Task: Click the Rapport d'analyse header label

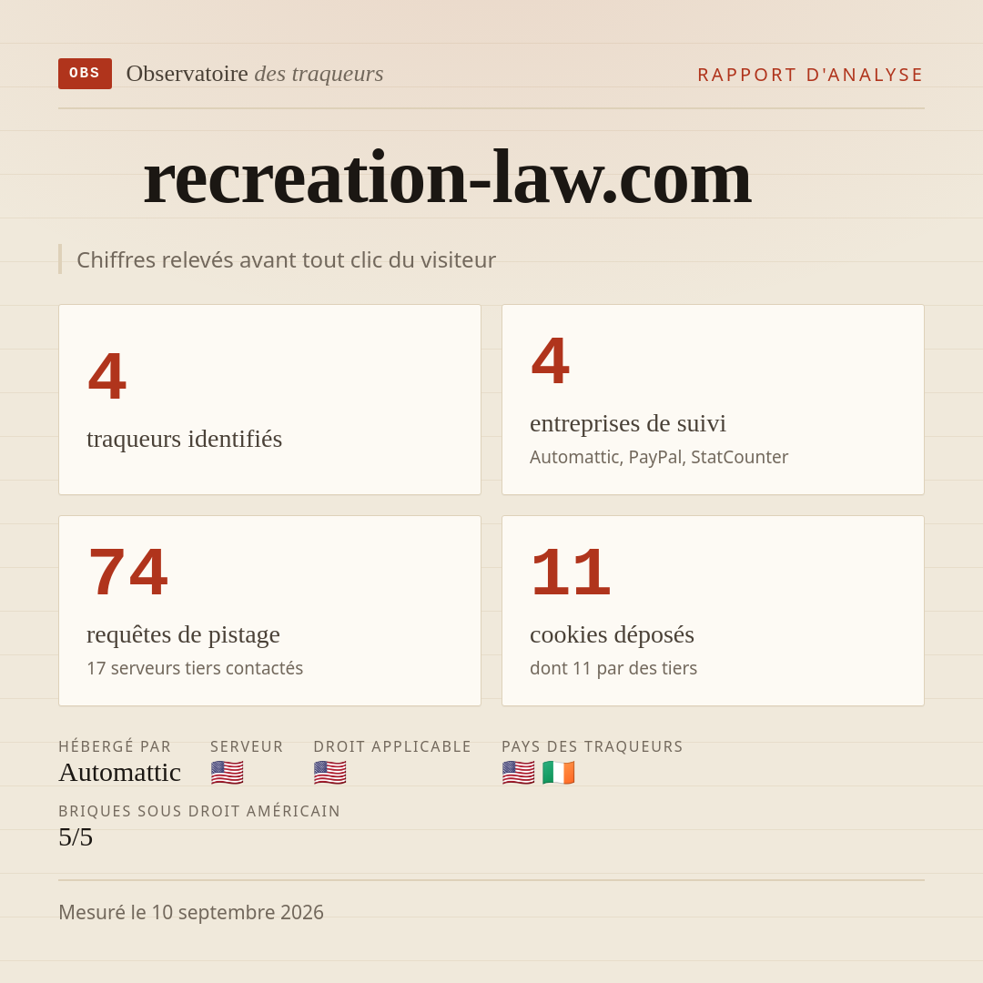Action: [x=811, y=75]
